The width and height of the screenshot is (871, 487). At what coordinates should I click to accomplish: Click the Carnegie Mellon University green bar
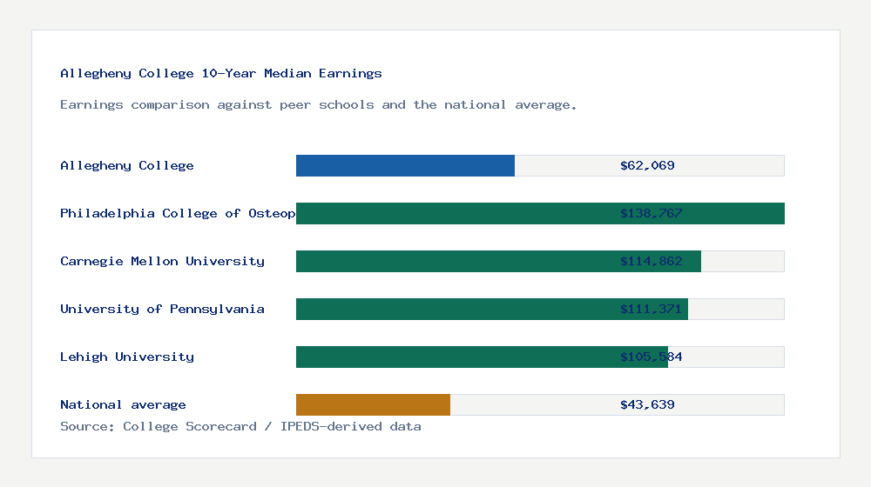pos(498,261)
